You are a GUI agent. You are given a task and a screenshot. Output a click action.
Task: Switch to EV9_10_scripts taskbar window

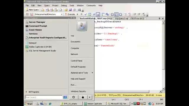(71, 104)
